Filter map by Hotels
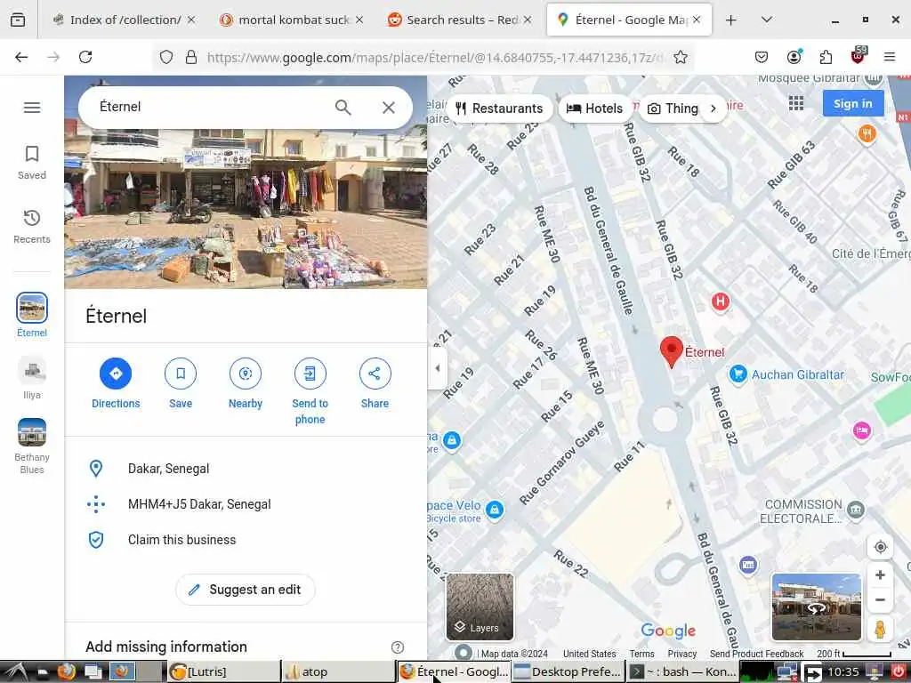Screen dimensions: 911x683 594,108
